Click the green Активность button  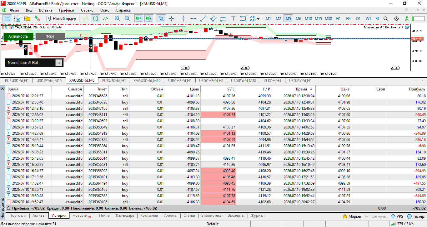[x=18, y=36]
